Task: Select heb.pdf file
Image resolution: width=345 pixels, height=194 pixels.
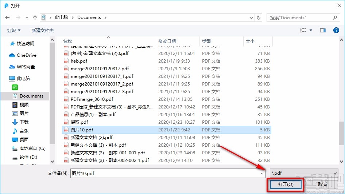Action: click(x=167, y=61)
